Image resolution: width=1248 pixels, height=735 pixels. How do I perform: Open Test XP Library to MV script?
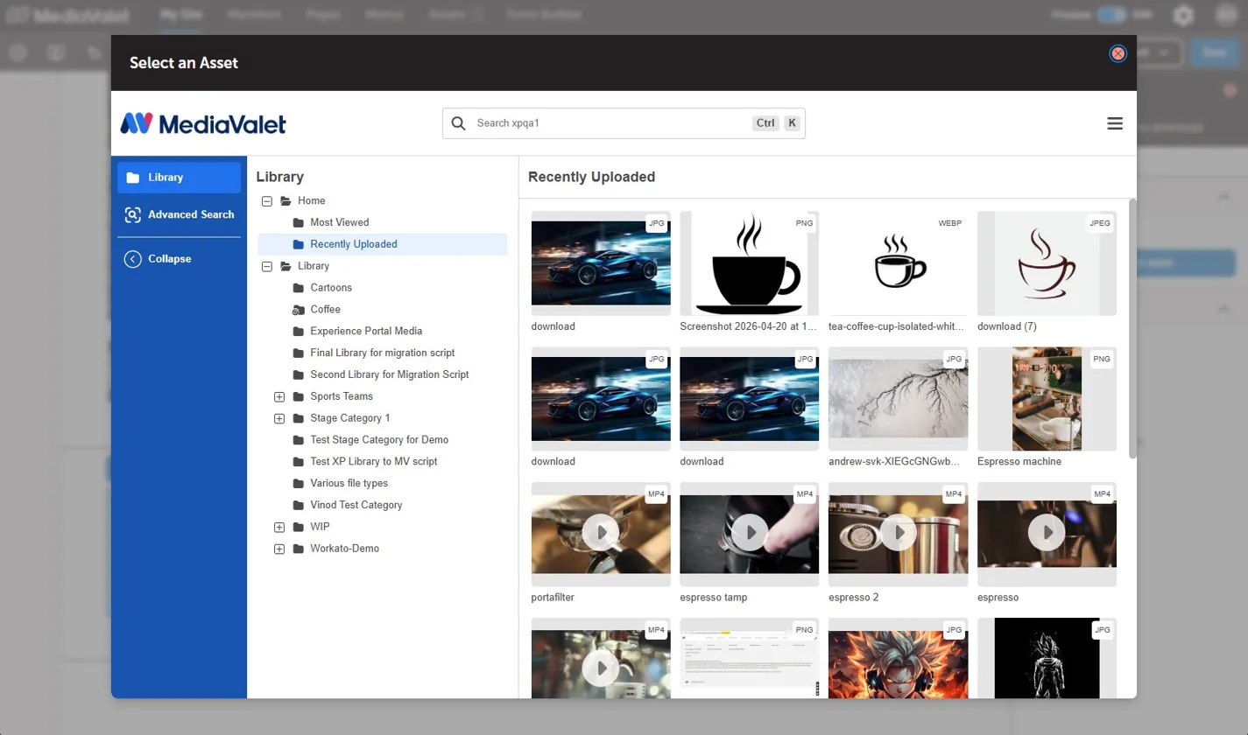374,461
